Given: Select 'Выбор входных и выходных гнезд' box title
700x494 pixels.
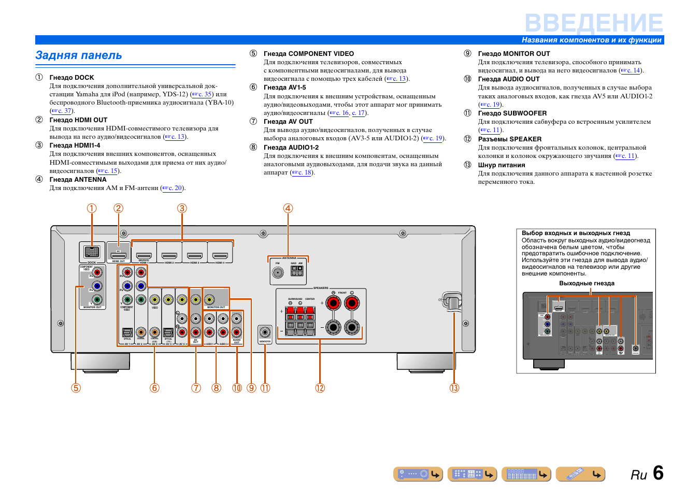Looking at the screenshot, I should click(x=576, y=233).
